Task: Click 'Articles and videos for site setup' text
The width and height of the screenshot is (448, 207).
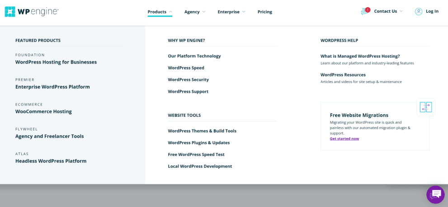Action: tap(361, 82)
